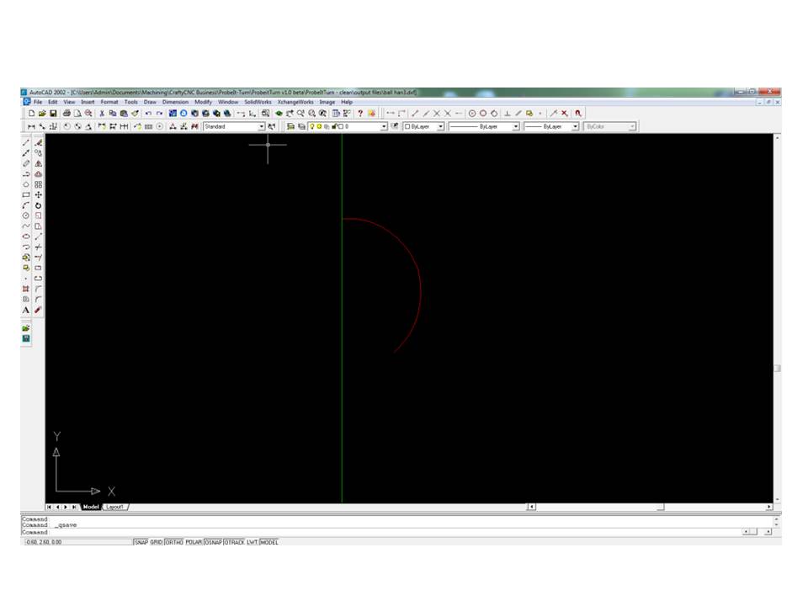Viewport: 808px width, 606px height.
Task: Select the Erase modify tool
Action: [38, 143]
